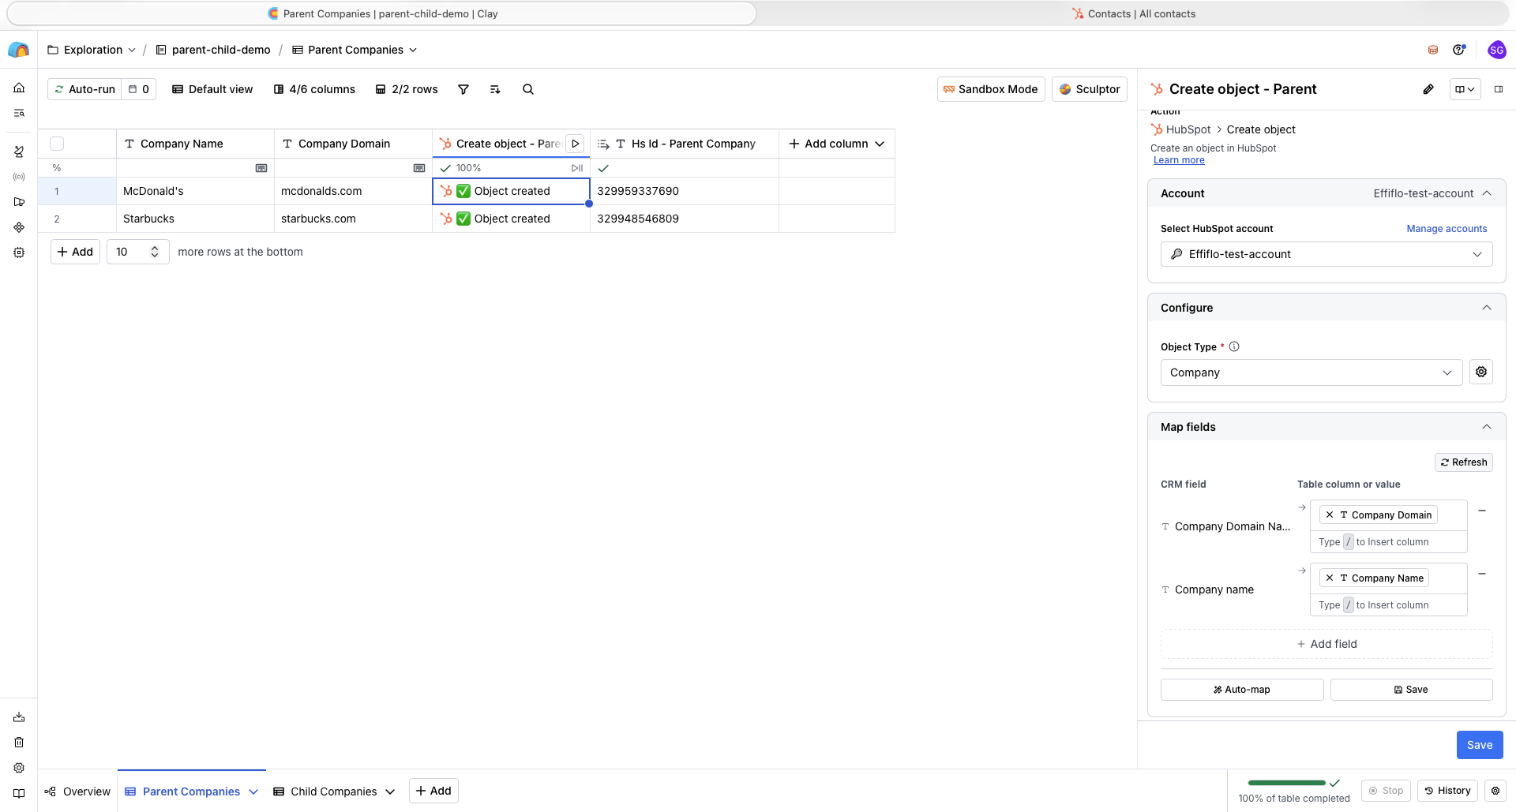1516x812 pixels.
Task: Toggle Auto-run setting
Action: 84,89
